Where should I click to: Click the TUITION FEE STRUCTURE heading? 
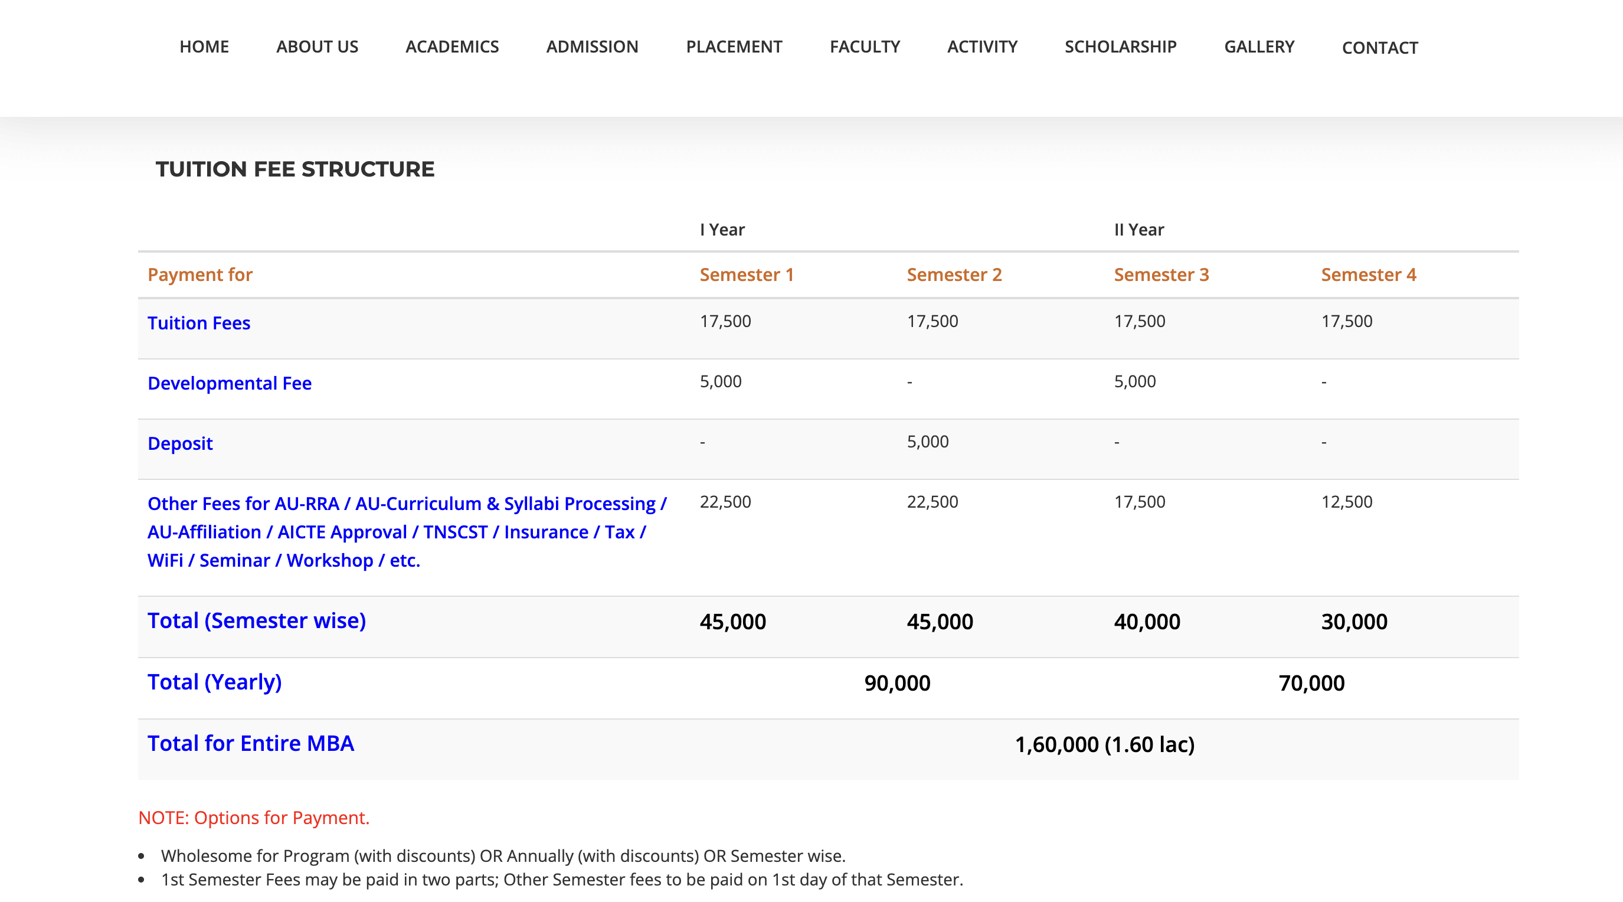click(x=296, y=169)
